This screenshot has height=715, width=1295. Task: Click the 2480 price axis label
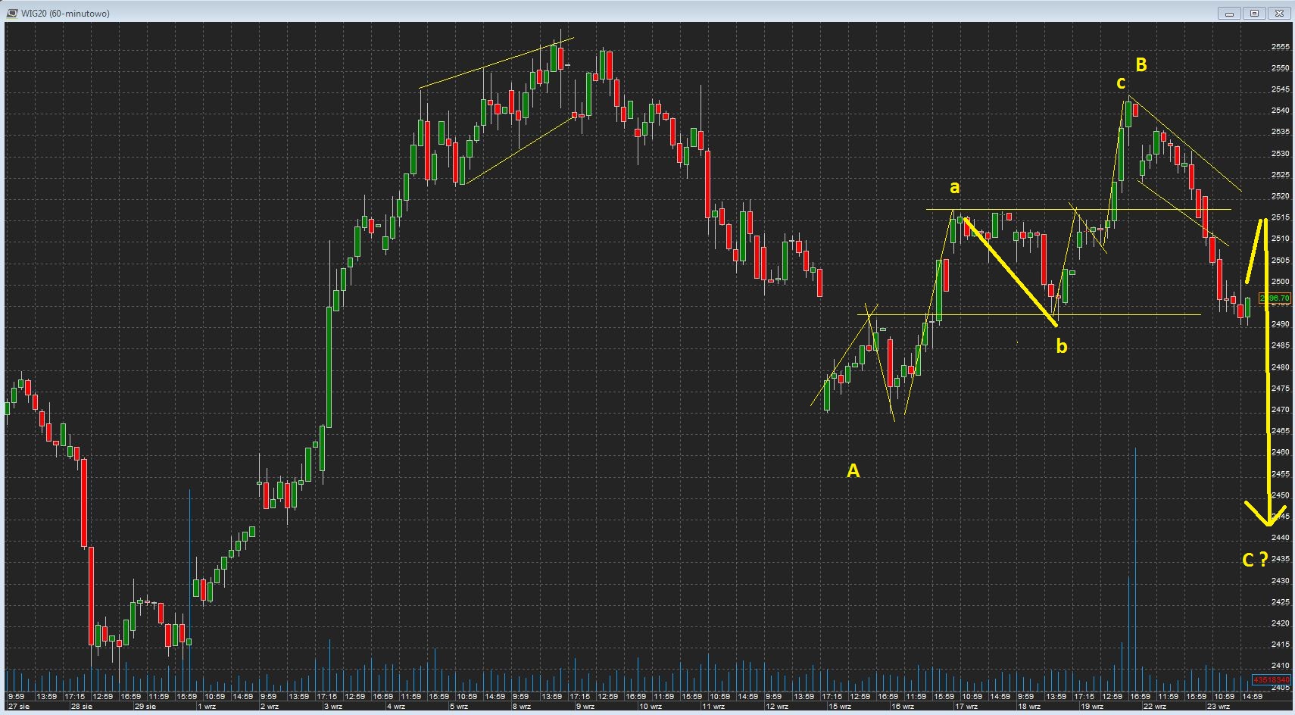point(1280,367)
